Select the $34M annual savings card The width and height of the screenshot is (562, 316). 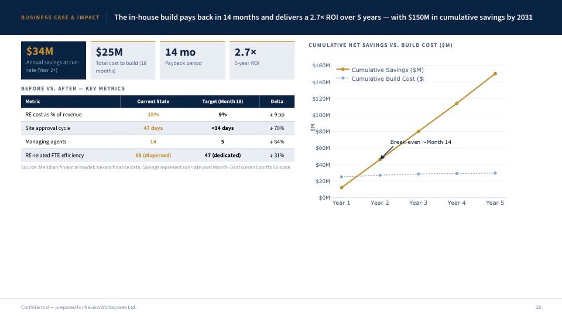point(53,60)
